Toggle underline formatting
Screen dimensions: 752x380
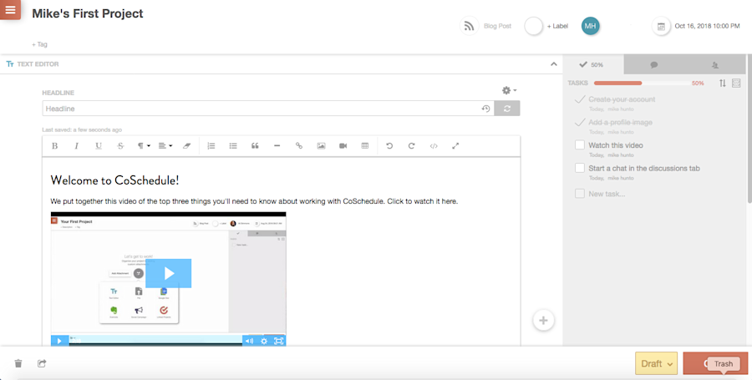tap(99, 145)
